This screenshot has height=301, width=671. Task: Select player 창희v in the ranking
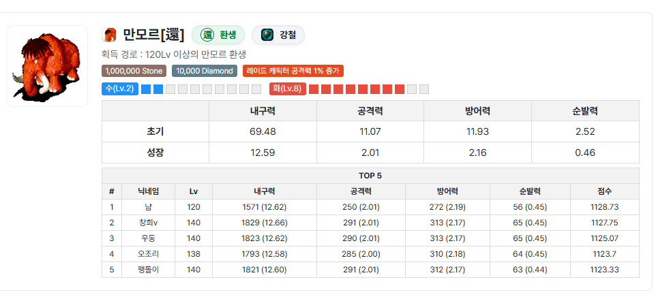coord(148,222)
